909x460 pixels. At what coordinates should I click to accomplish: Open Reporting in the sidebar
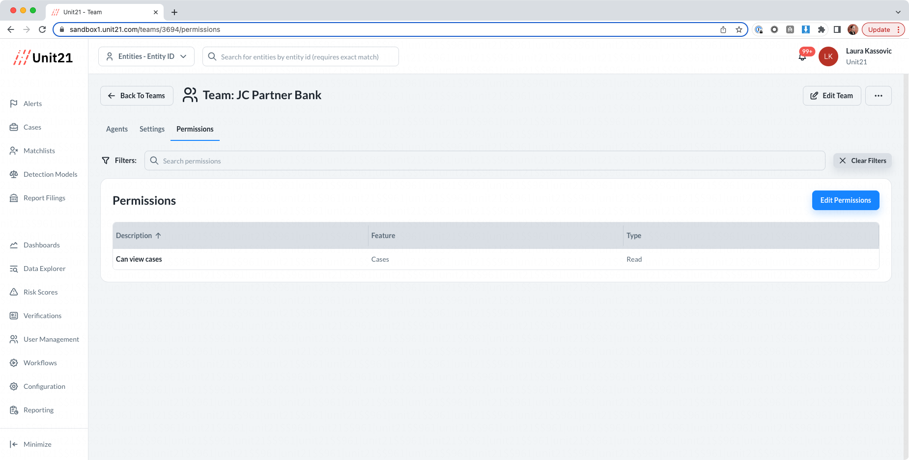(x=31, y=410)
